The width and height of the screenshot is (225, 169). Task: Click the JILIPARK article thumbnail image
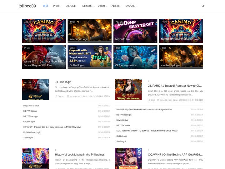128,90
